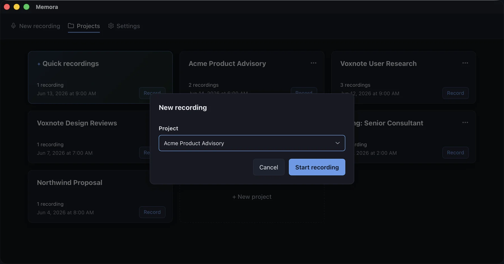Click the sparkle icon on Quick recordings
Image resolution: width=504 pixels, height=264 pixels.
tap(39, 64)
